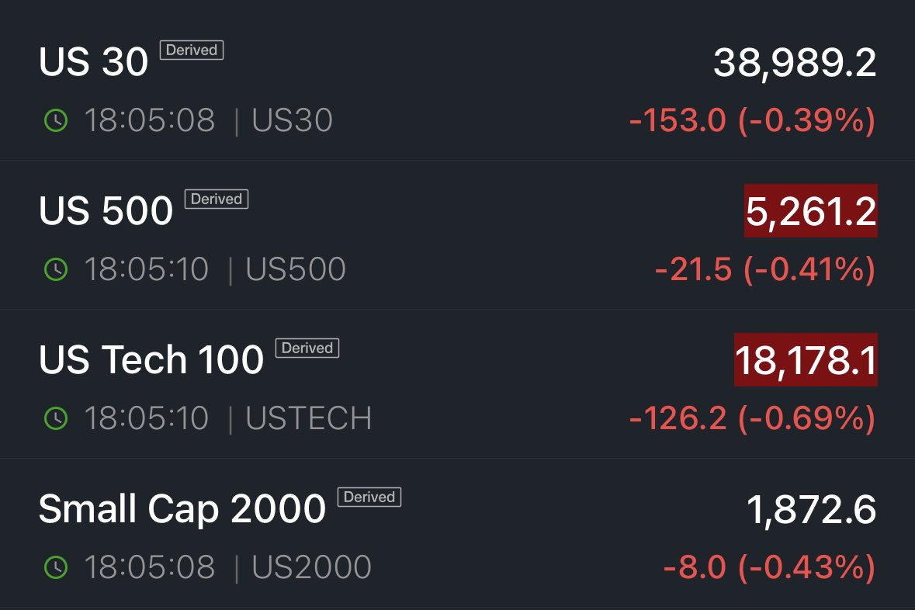Click the Derived badge next to US 500
Viewport: 915px width, 610px height.
pos(217,199)
